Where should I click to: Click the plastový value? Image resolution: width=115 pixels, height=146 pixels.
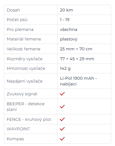tap(69, 39)
